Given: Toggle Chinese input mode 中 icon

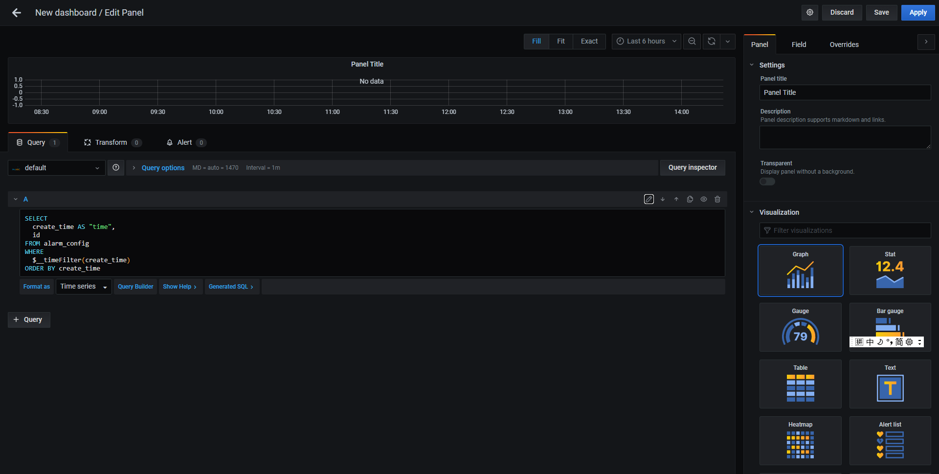Looking at the screenshot, I should [x=870, y=342].
